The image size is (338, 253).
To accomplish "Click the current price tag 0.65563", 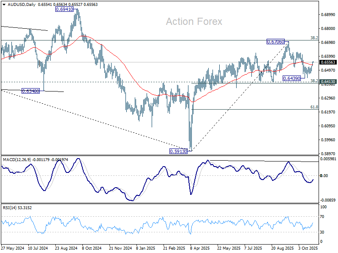I will click(x=329, y=62).
